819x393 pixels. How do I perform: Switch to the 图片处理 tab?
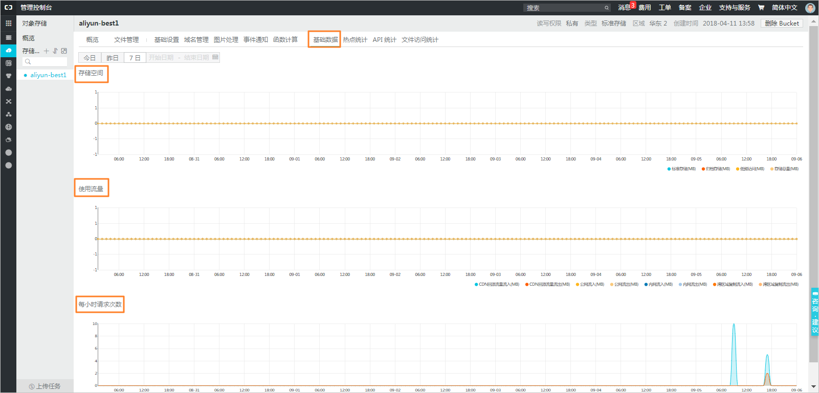[226, 40]
